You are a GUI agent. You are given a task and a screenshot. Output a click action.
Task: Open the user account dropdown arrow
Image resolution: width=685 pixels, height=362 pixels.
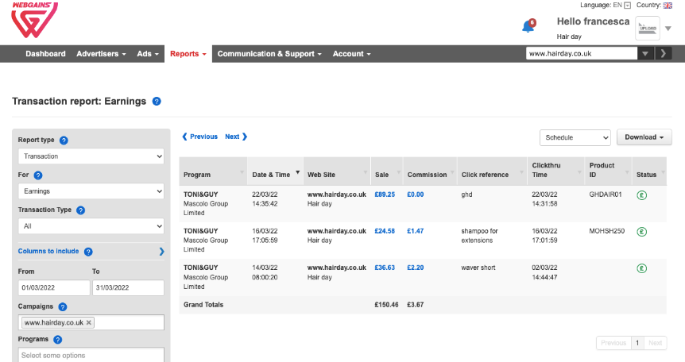[x=668, y=29]
